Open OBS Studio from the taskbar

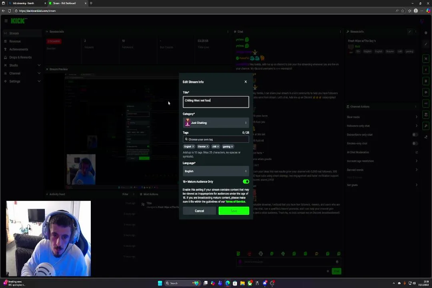272,283
